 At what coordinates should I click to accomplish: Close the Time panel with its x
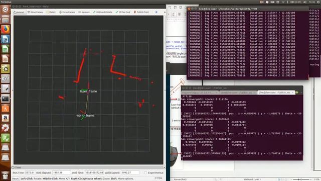(x=164, y=167)
